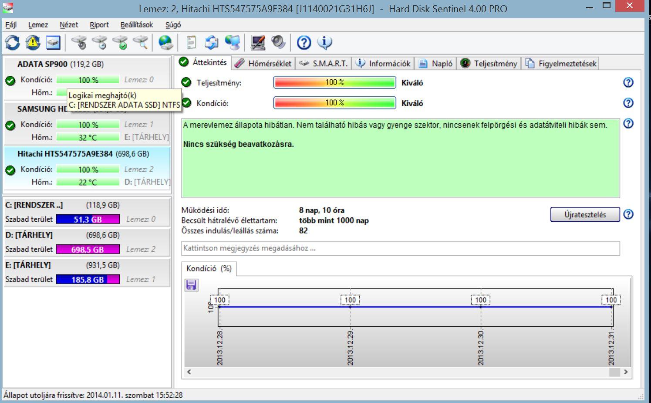Open the Információk tab
The image size is (651, 403).
383,63
